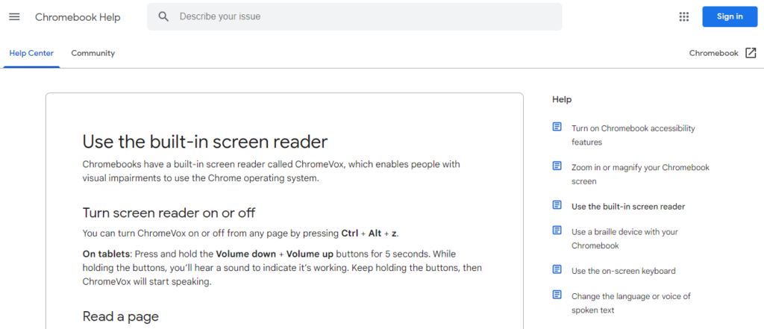Switch to the Help Center tab

pos(31,53)
